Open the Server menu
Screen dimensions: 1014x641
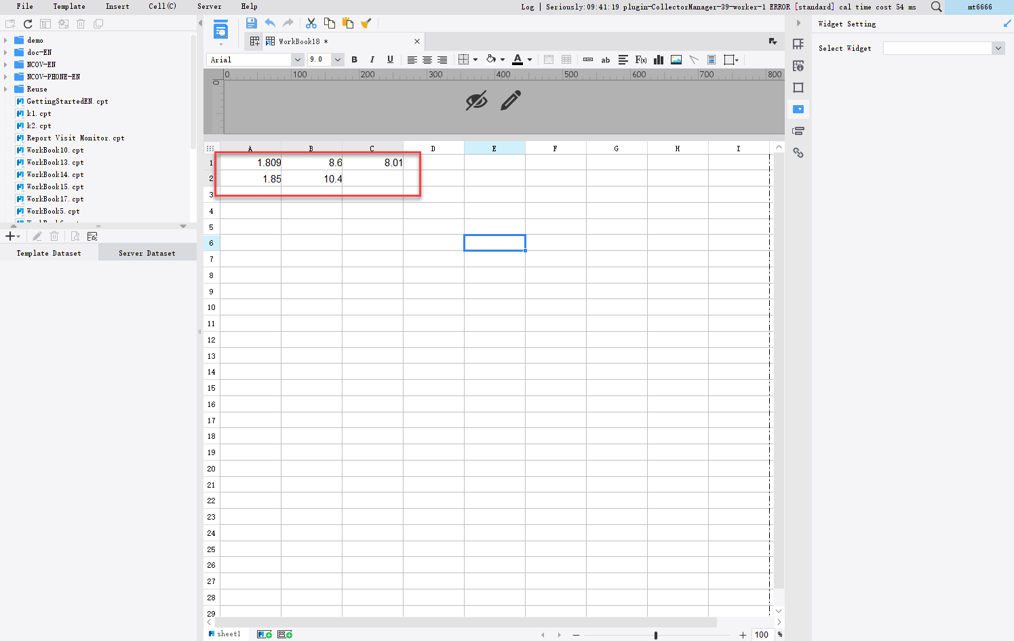tap(209, 7)
